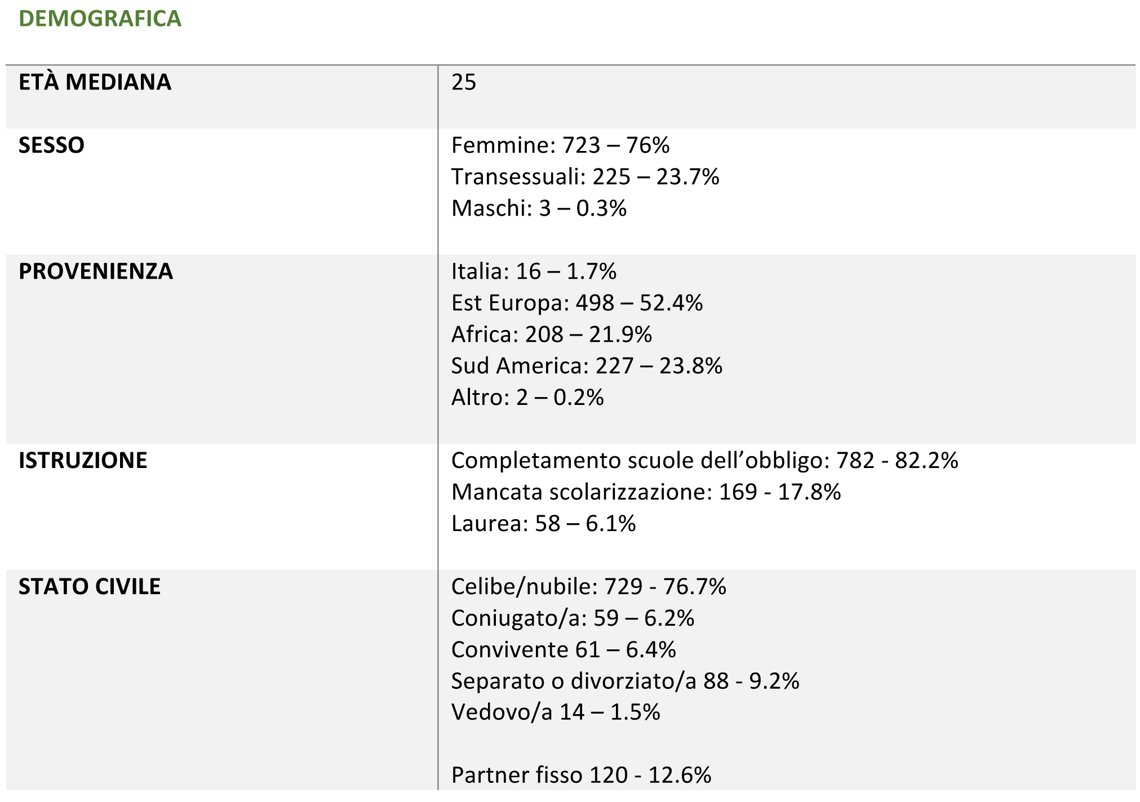Click the DEMOGRAFICA heading
This screenshot has width=1140, height=802.
pyautogui.click(x=100, y=19)
